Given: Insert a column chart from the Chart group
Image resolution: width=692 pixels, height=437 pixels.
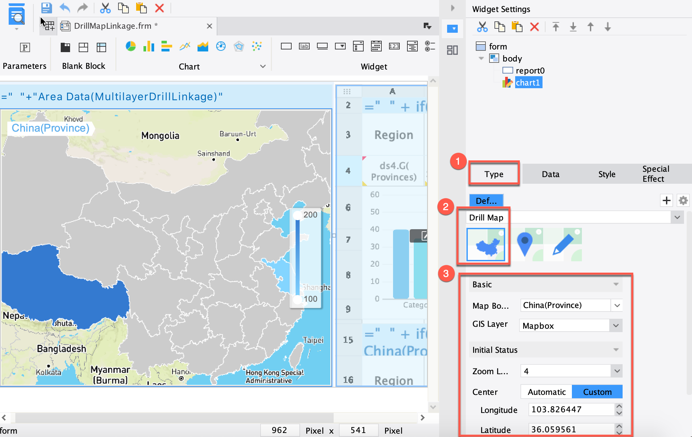Looking at the screenshot, I should tap(149, 46).
